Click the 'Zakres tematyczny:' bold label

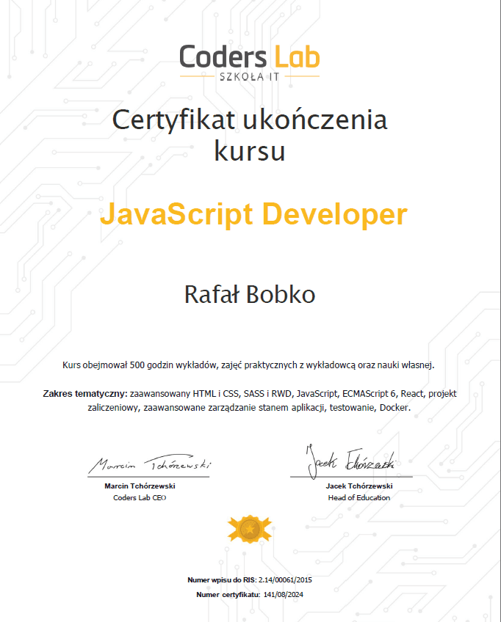click(85, 393)
